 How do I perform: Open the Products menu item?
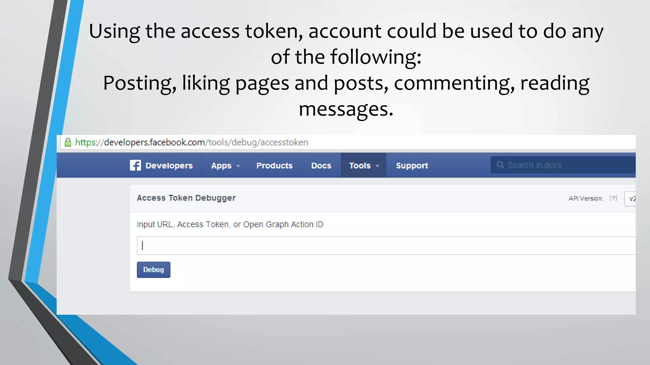tap(275, 165)
